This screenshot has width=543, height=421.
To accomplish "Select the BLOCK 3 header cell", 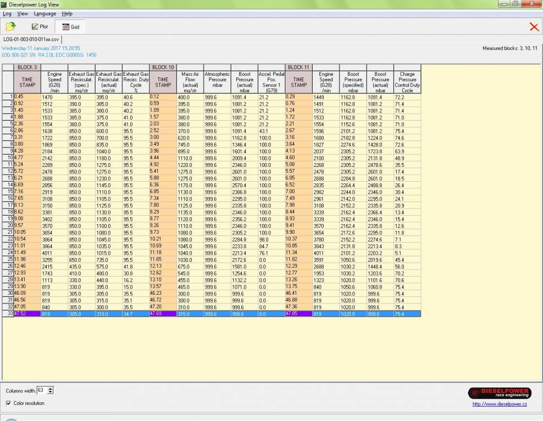I will click(x=26, y=67).
